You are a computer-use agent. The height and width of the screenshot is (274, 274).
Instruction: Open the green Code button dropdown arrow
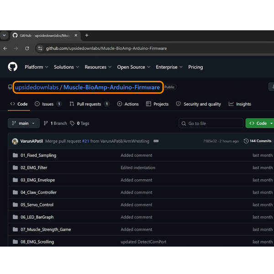(x=272, y=123)
